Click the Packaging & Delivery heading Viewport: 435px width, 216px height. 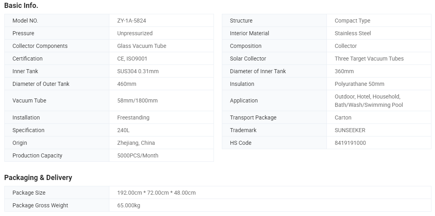click(x=38, y=178)
